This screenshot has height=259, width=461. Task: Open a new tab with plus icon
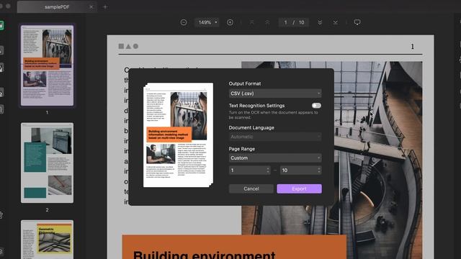105,7
